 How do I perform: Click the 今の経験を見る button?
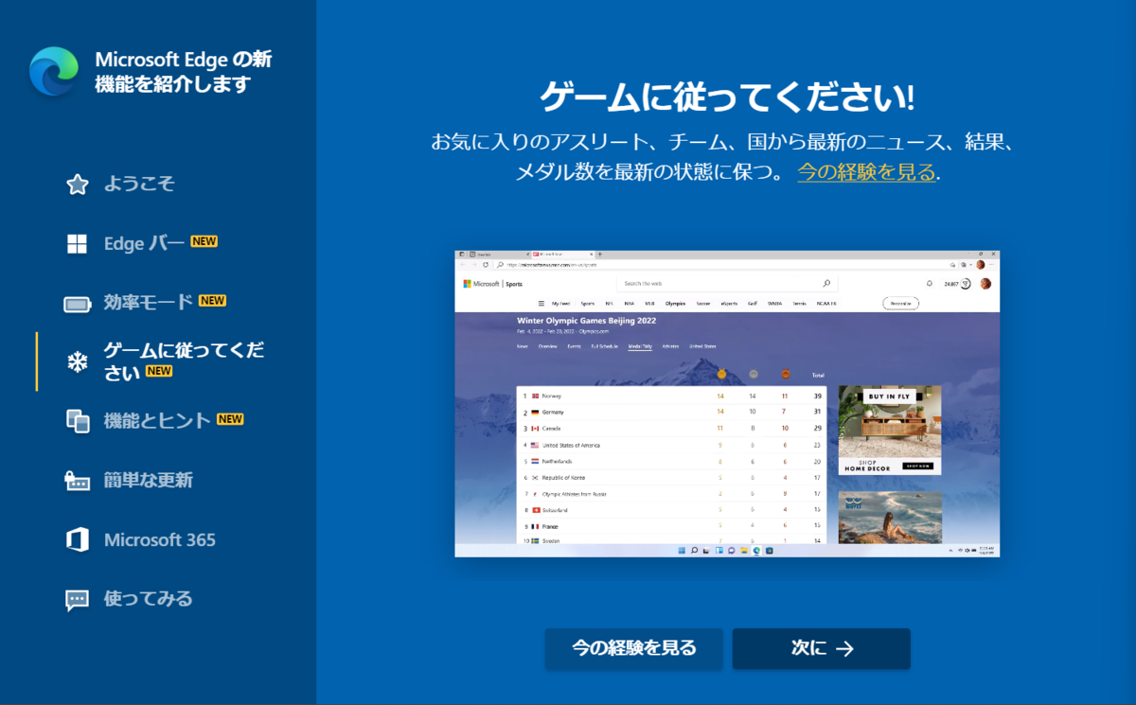point(633,648)
